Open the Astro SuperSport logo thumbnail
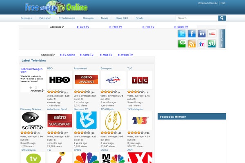 pos(60,121)
